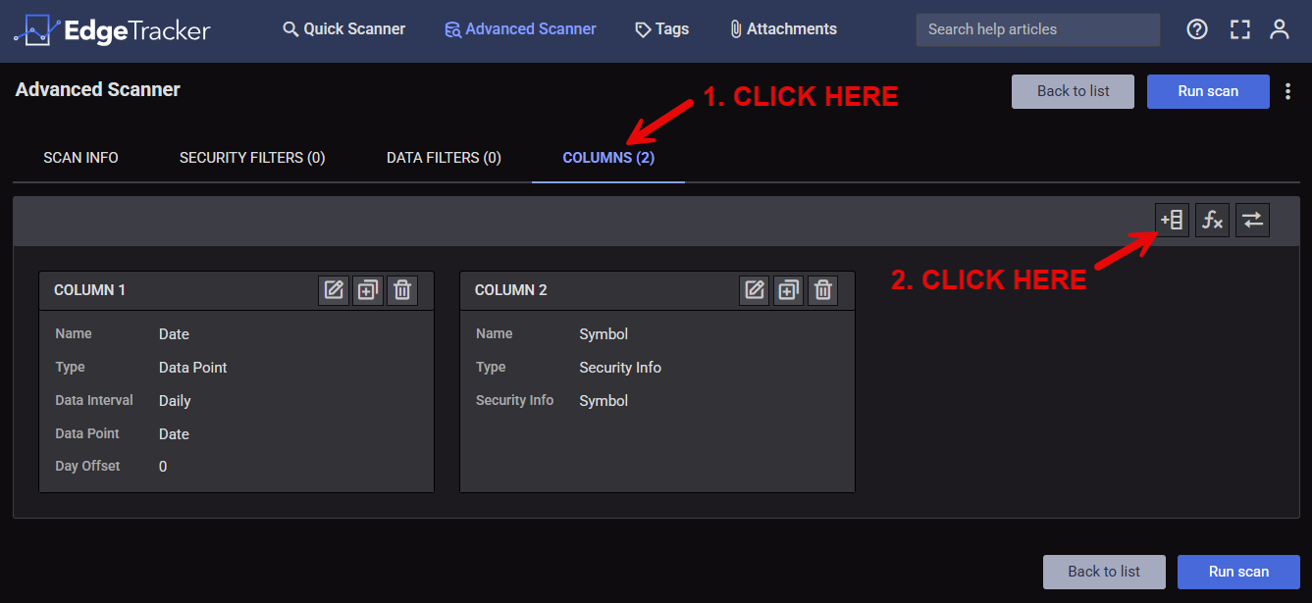Switch to the Scan Info tab
The height and width of the screenshot is (603, 1312).
pyautogui.click(x=80, y=158)
